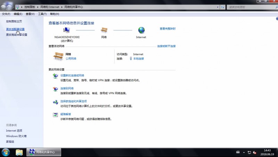Viewport: 278px width, 157px height.
Task: Click 查看完整映射 link
Action: point(167,29)
